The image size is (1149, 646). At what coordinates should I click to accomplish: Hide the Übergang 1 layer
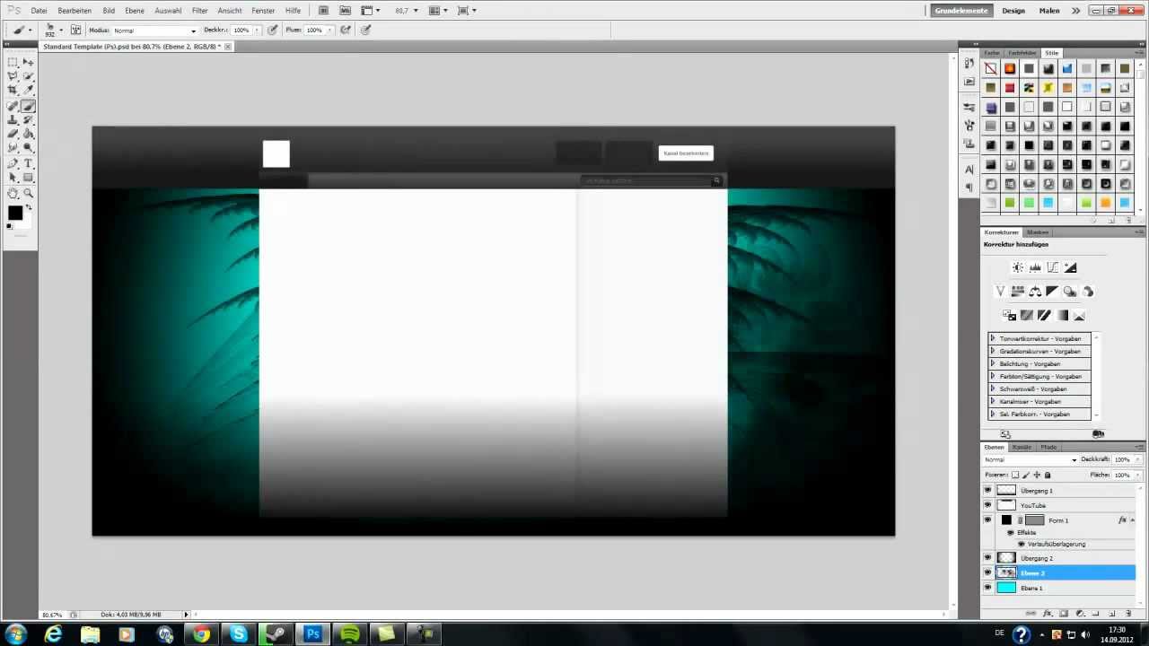987,491
